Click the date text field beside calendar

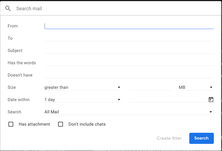[168, 100]
